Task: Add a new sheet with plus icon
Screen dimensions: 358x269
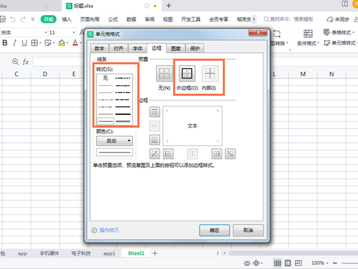Action: pyautogui.click(x=155, y=253)
